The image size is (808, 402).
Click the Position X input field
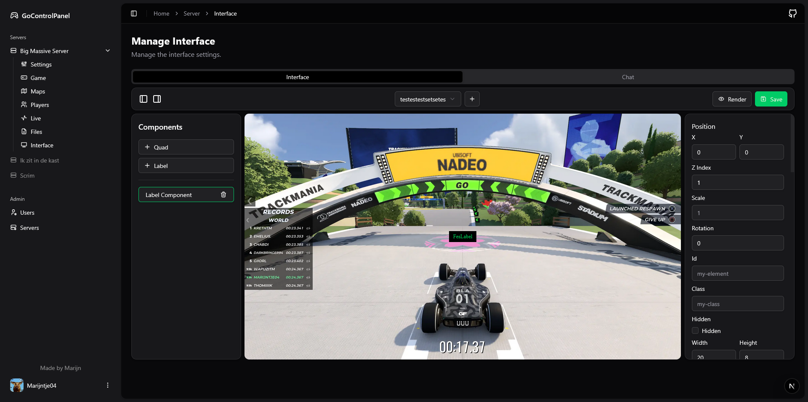point(714,152)
